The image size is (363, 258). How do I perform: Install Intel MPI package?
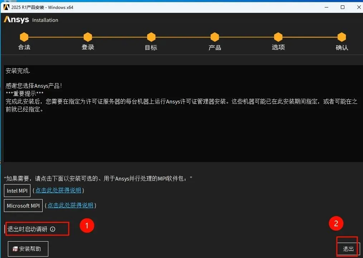click(17, 191)
